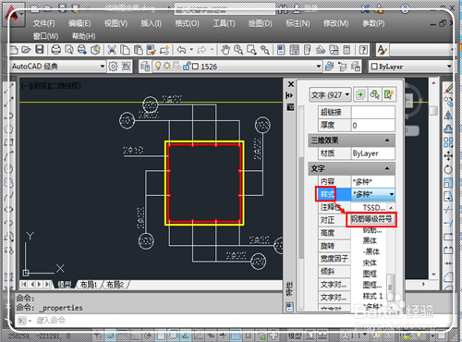Open Layer Properties Manager
This screenshot has width=462, height=342.
(x=145, y=67)
